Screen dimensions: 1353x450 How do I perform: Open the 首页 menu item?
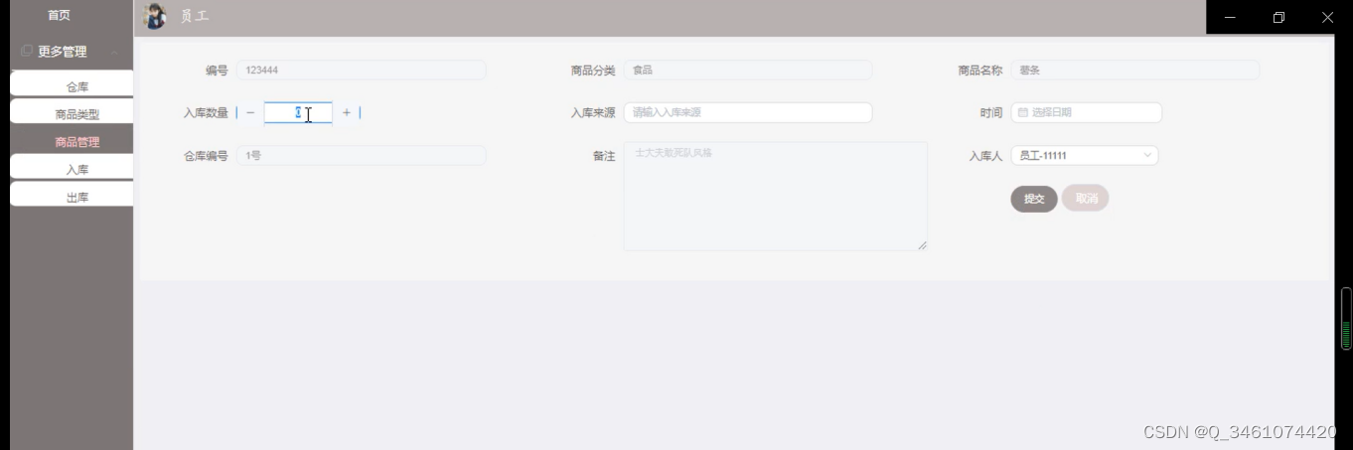coord(60,15)
